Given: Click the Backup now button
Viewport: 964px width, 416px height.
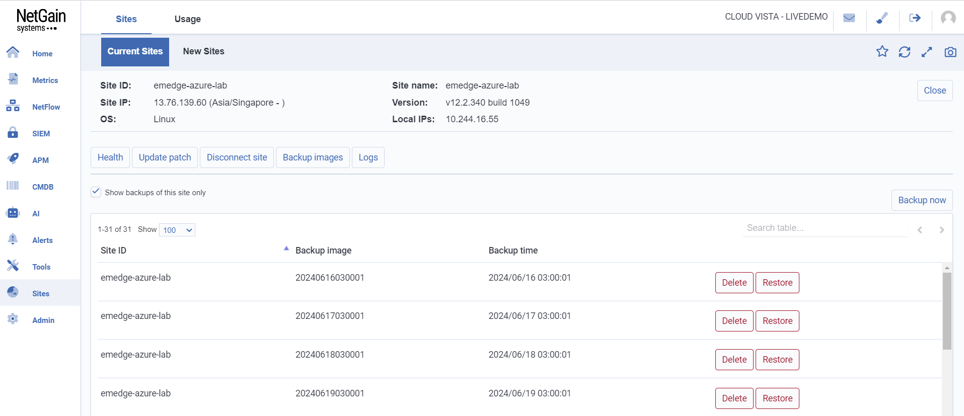Looking at the screenshot, I should tap(922, 200).
